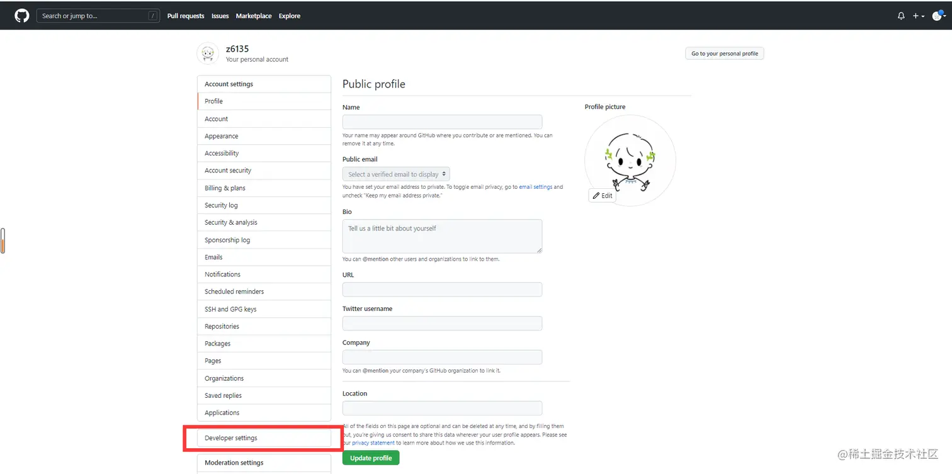
Task: Click the slash shortcut key in search box
Action: [x=153, y=16]
